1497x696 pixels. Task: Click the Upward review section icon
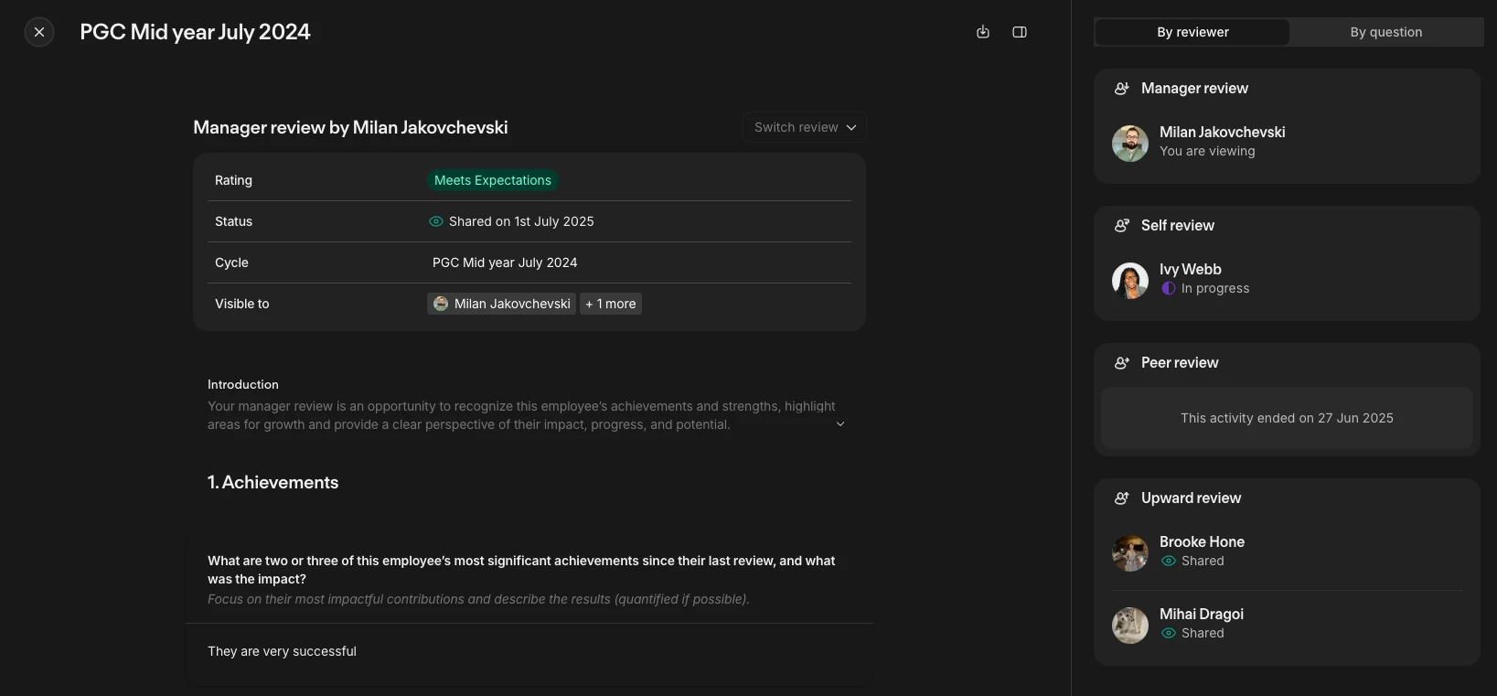[x=1122, y=498]
